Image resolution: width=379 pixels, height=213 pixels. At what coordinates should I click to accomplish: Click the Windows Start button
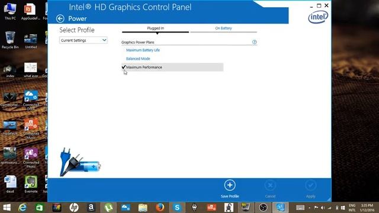coord(7,208)
